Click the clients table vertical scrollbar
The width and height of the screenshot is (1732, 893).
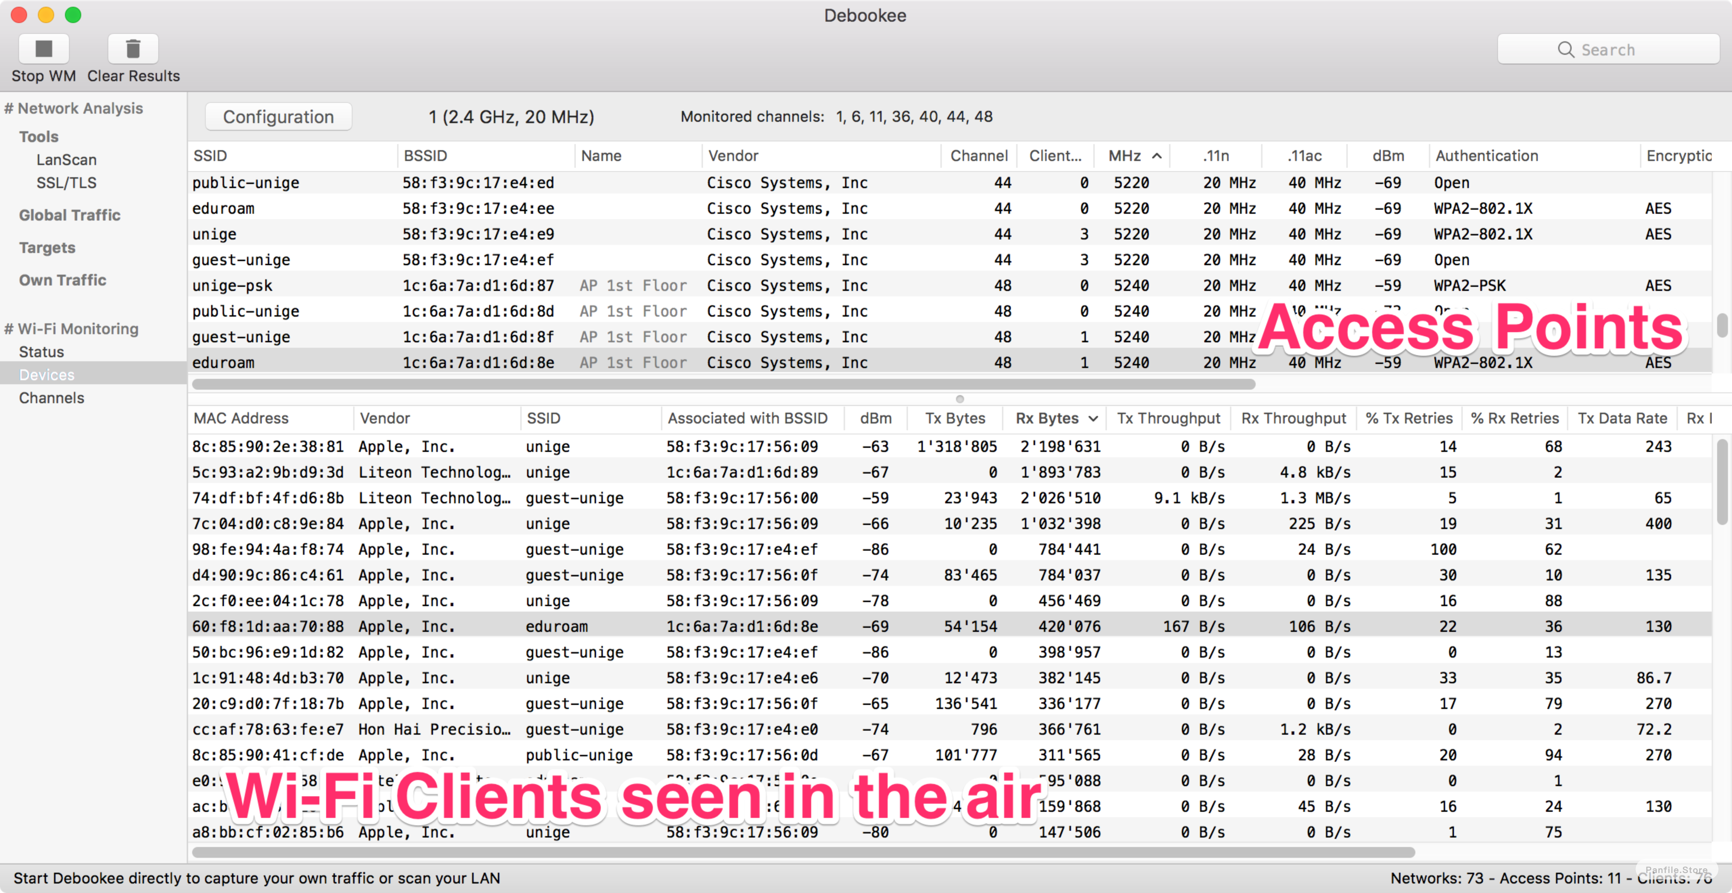(1722, 481)
